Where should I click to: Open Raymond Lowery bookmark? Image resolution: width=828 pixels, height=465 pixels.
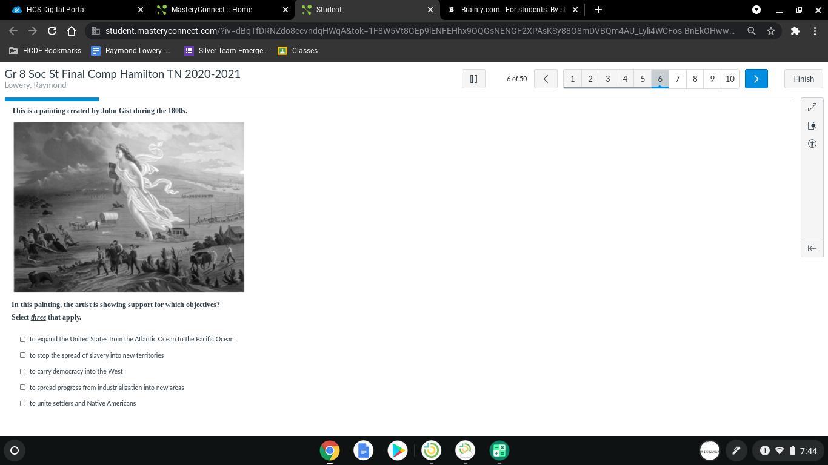pos(131,51)
